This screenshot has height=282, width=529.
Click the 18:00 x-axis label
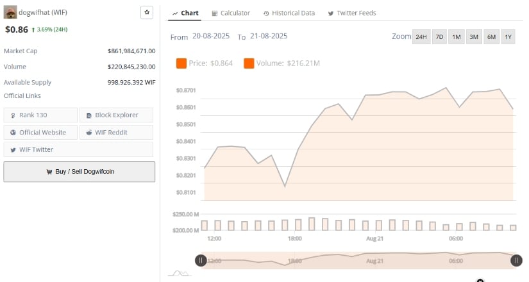(294, 238)
